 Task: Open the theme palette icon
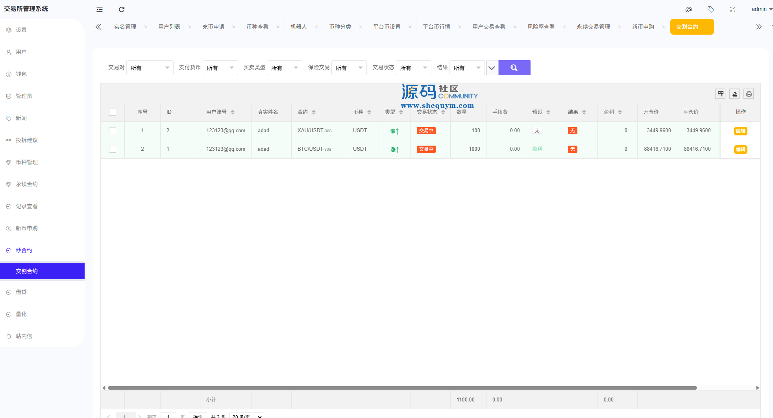[688, 9]
